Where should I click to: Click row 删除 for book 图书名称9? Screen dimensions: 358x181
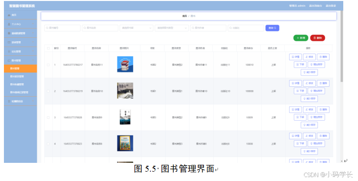pyautogui.click(x=323, y=110)
